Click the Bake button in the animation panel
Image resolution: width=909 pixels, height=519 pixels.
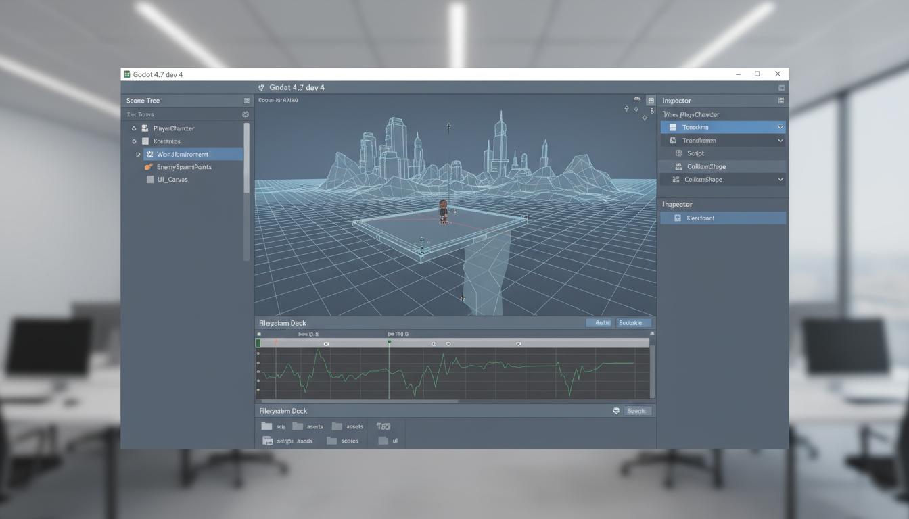coord(633,322)
